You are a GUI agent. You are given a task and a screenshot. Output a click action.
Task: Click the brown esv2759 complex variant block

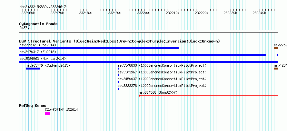[276, 48]
